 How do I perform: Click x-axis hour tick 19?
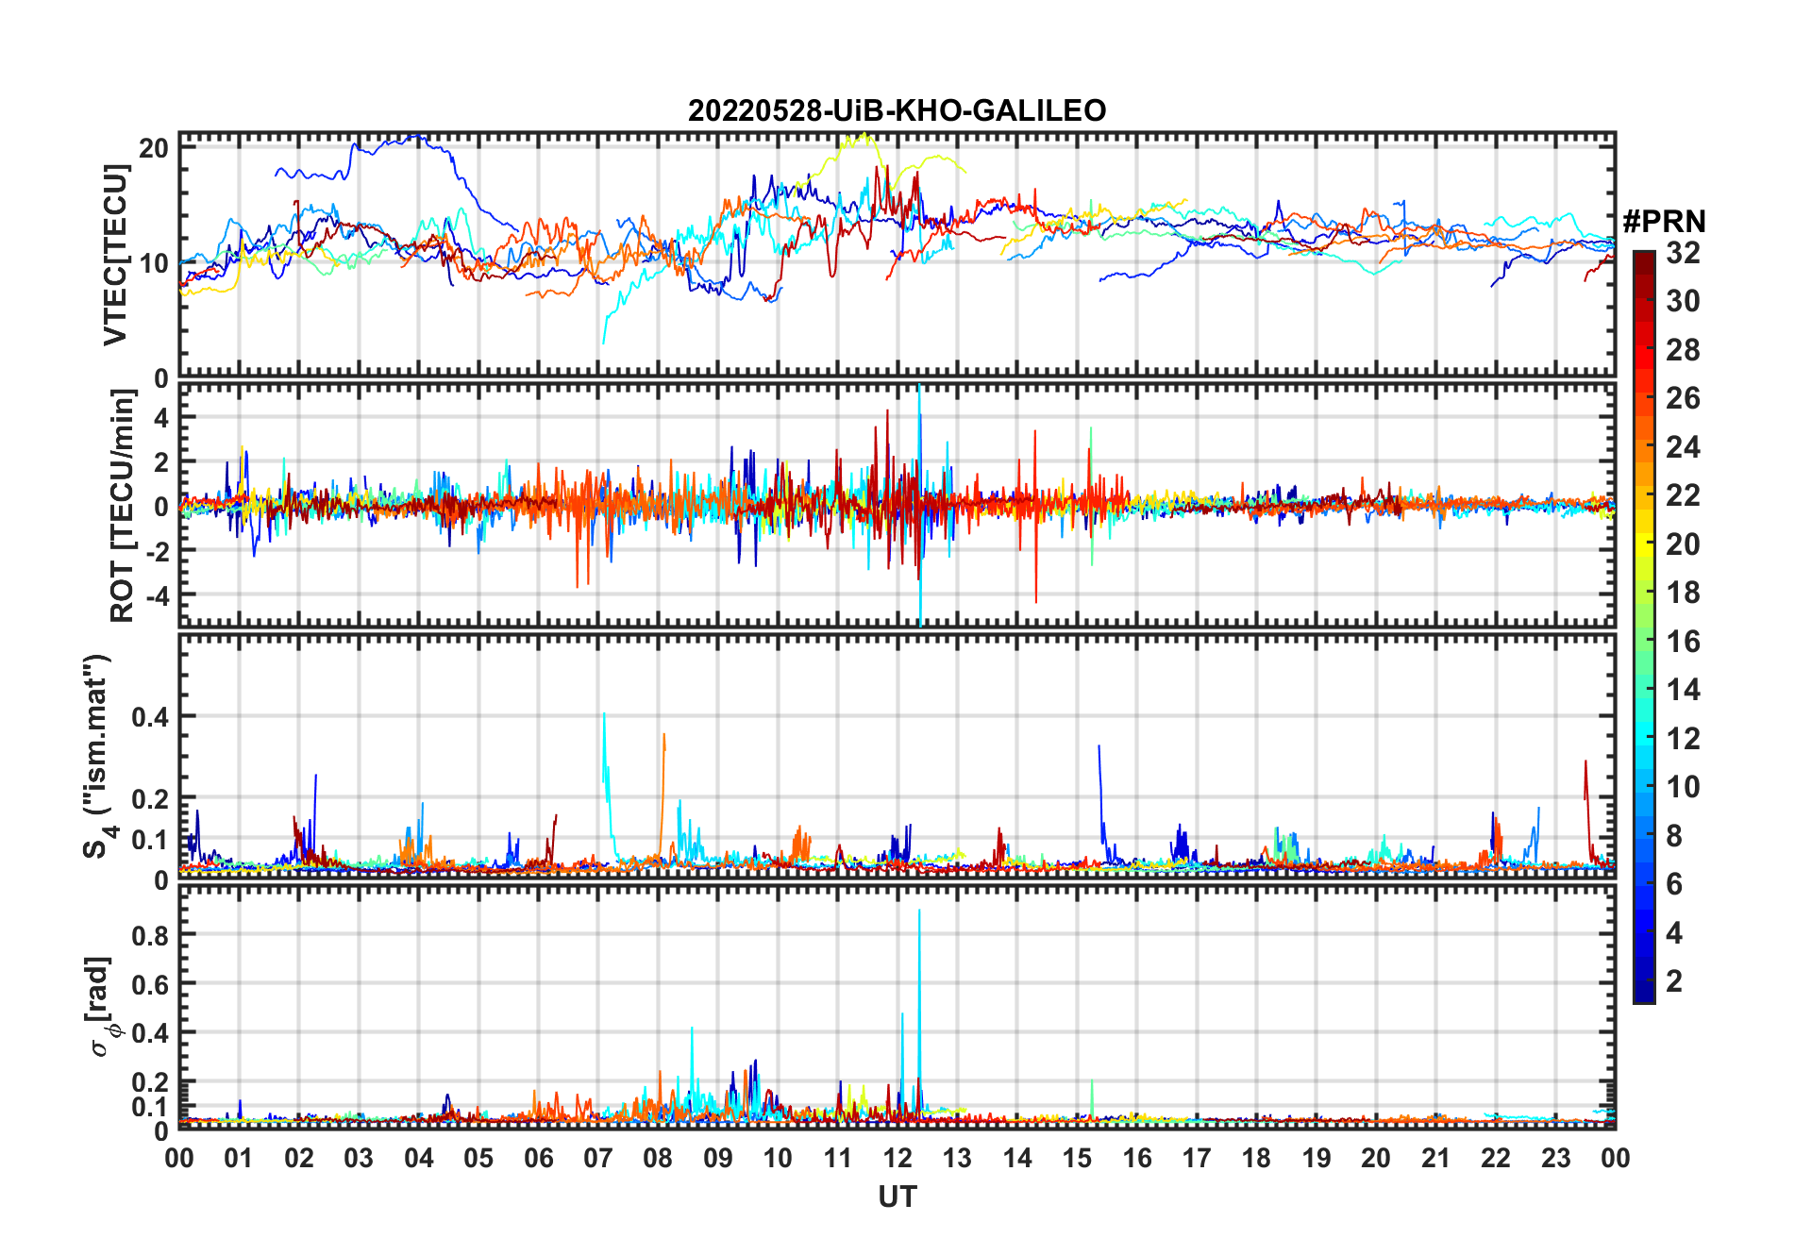(1317, 1159)
